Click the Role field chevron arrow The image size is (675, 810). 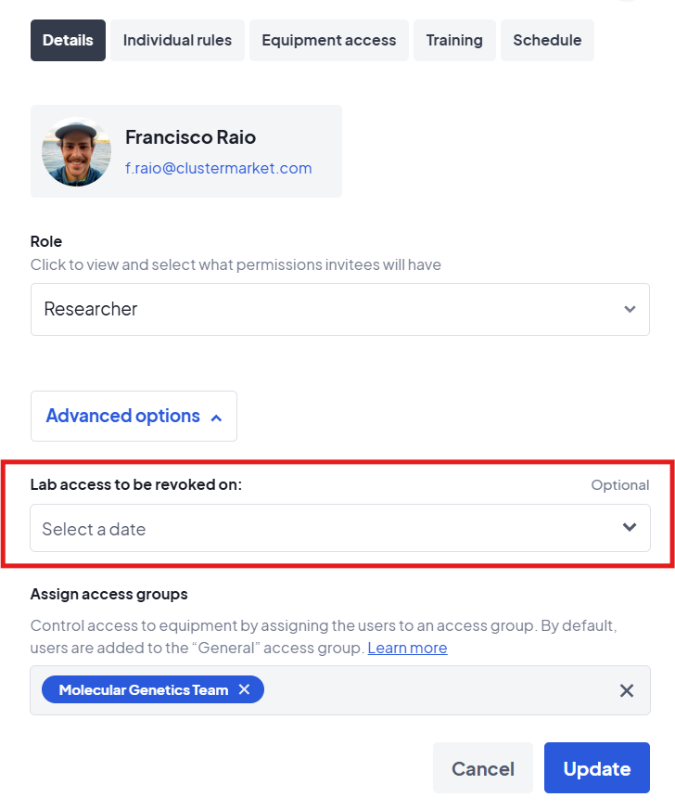point(630,309)
